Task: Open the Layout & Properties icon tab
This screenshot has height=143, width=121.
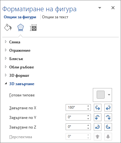Action: (x=33, y=28)
